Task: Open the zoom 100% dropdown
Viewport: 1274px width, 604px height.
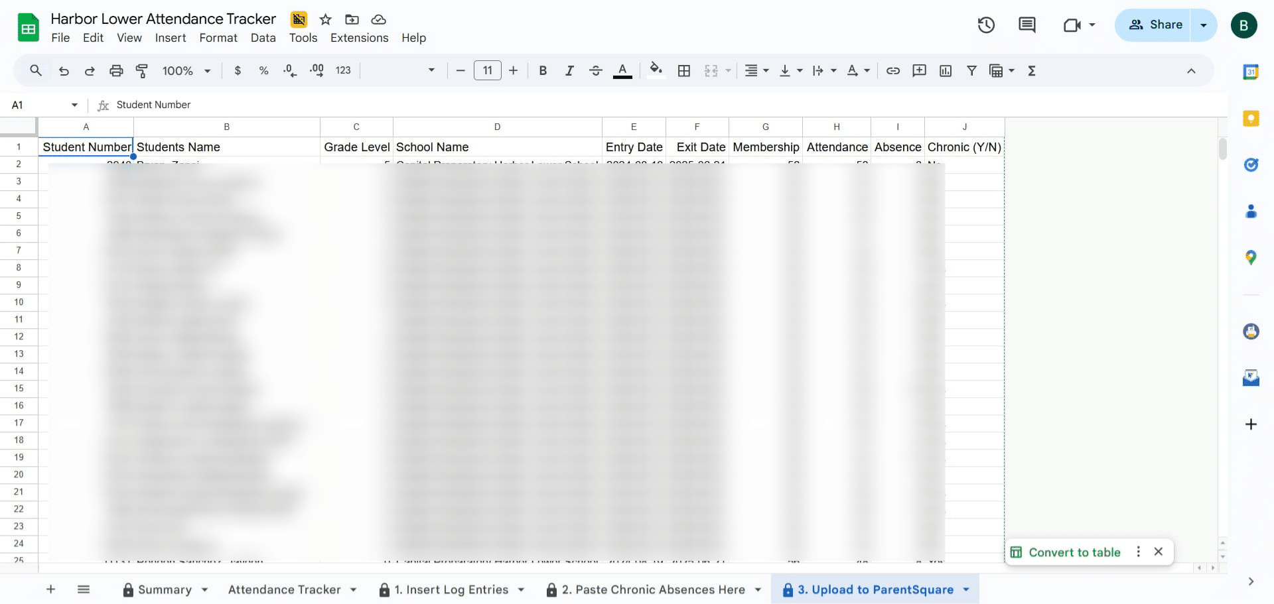Action: point(186,70)
